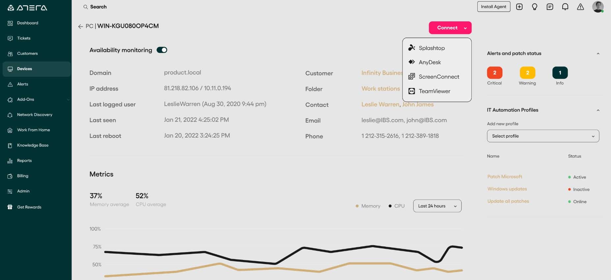Click the Reports bar chart icon
Viewport: 611px width, 280px height.
[10, 161]
